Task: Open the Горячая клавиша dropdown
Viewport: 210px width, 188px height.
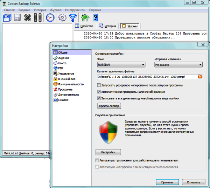Action: tap(178, 65)
